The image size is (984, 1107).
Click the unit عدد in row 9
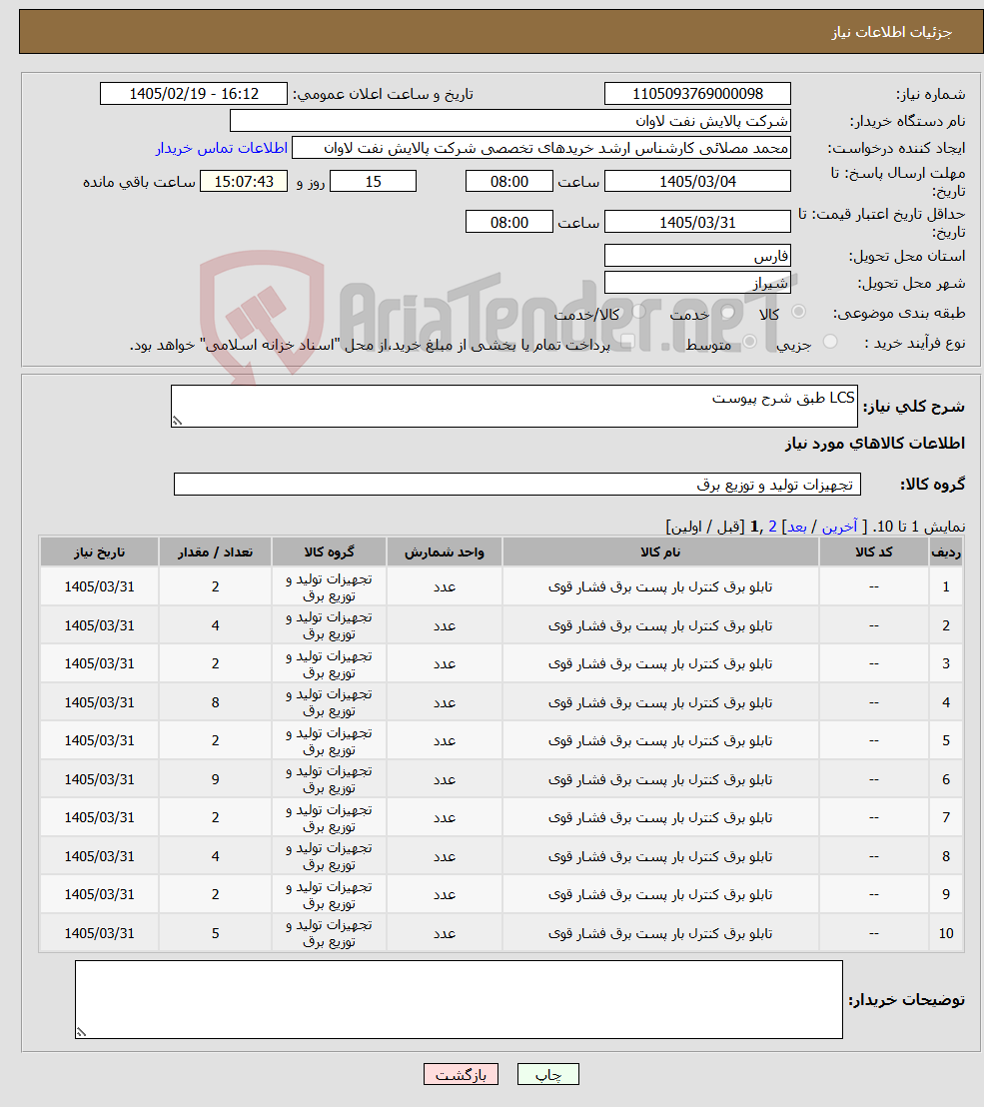pos(444,894)
